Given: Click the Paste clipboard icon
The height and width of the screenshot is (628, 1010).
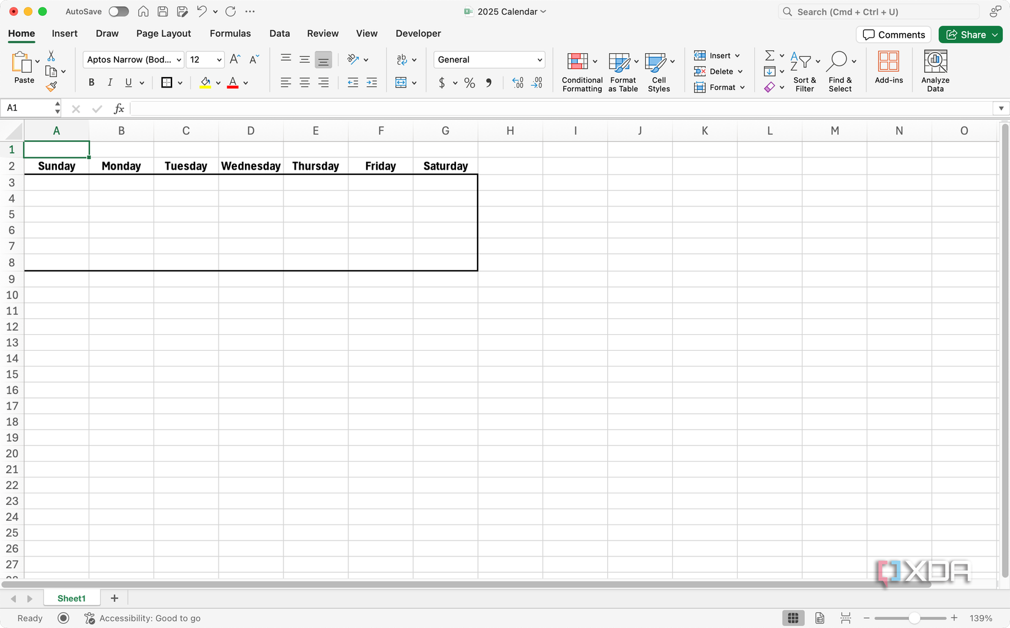Looking at the screenshot, I should [x=22, y=62].
